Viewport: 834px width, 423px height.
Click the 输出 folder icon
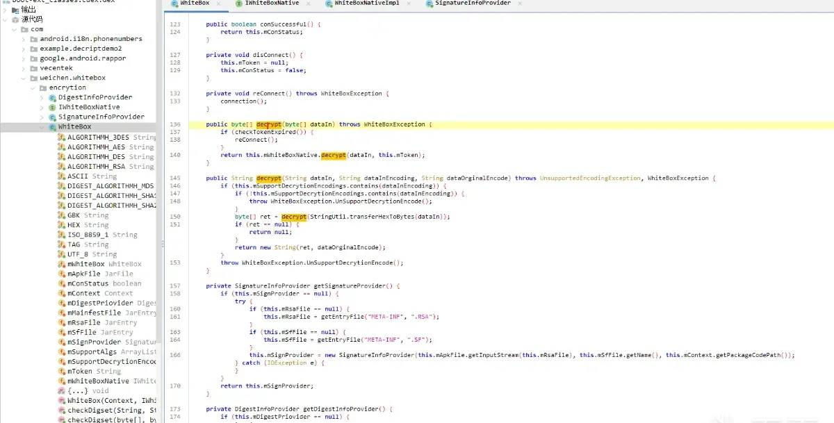[15, 10]
